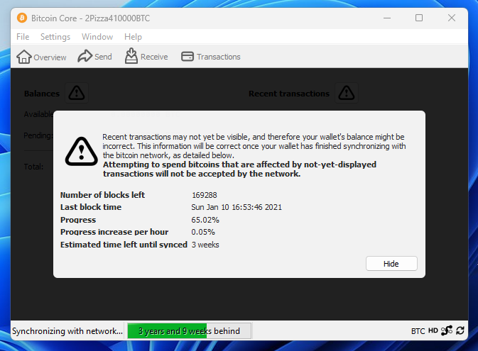Screen dimensions: 478x351
Task: Click the Bitcoin Core logo in title bar
Action: tap(22, 18)
